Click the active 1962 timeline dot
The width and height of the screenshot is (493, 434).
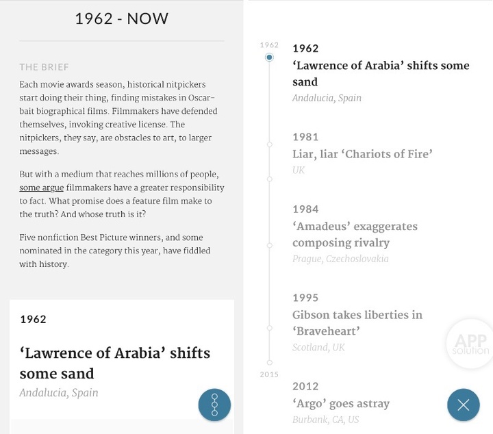[x=270, y=58]
